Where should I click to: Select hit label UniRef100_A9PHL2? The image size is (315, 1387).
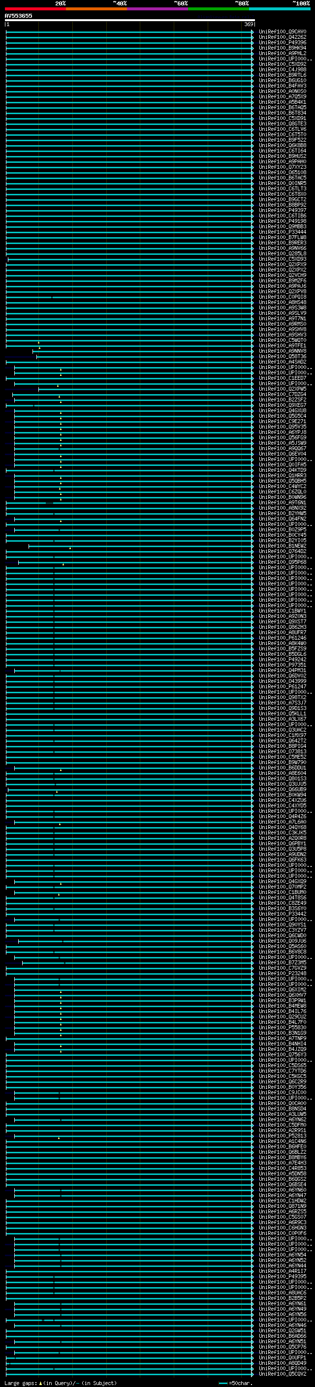pyautogui.click(x=283, y=53)
